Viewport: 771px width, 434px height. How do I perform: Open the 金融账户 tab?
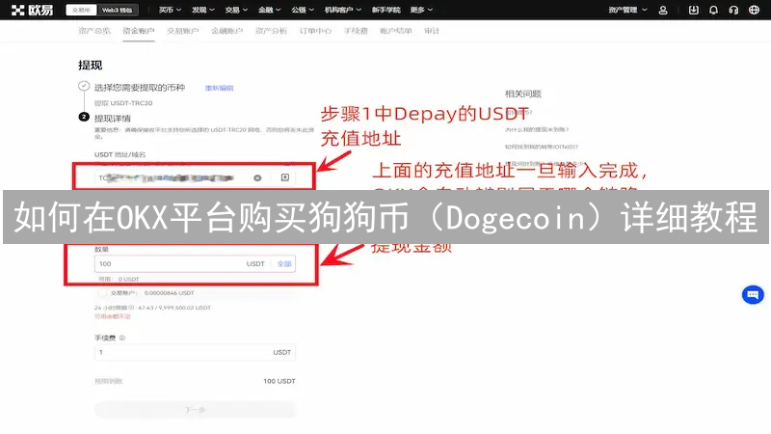226,31
